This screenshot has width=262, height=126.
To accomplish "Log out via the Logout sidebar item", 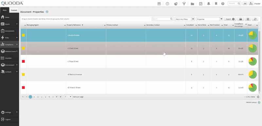I will pos(9,119).
